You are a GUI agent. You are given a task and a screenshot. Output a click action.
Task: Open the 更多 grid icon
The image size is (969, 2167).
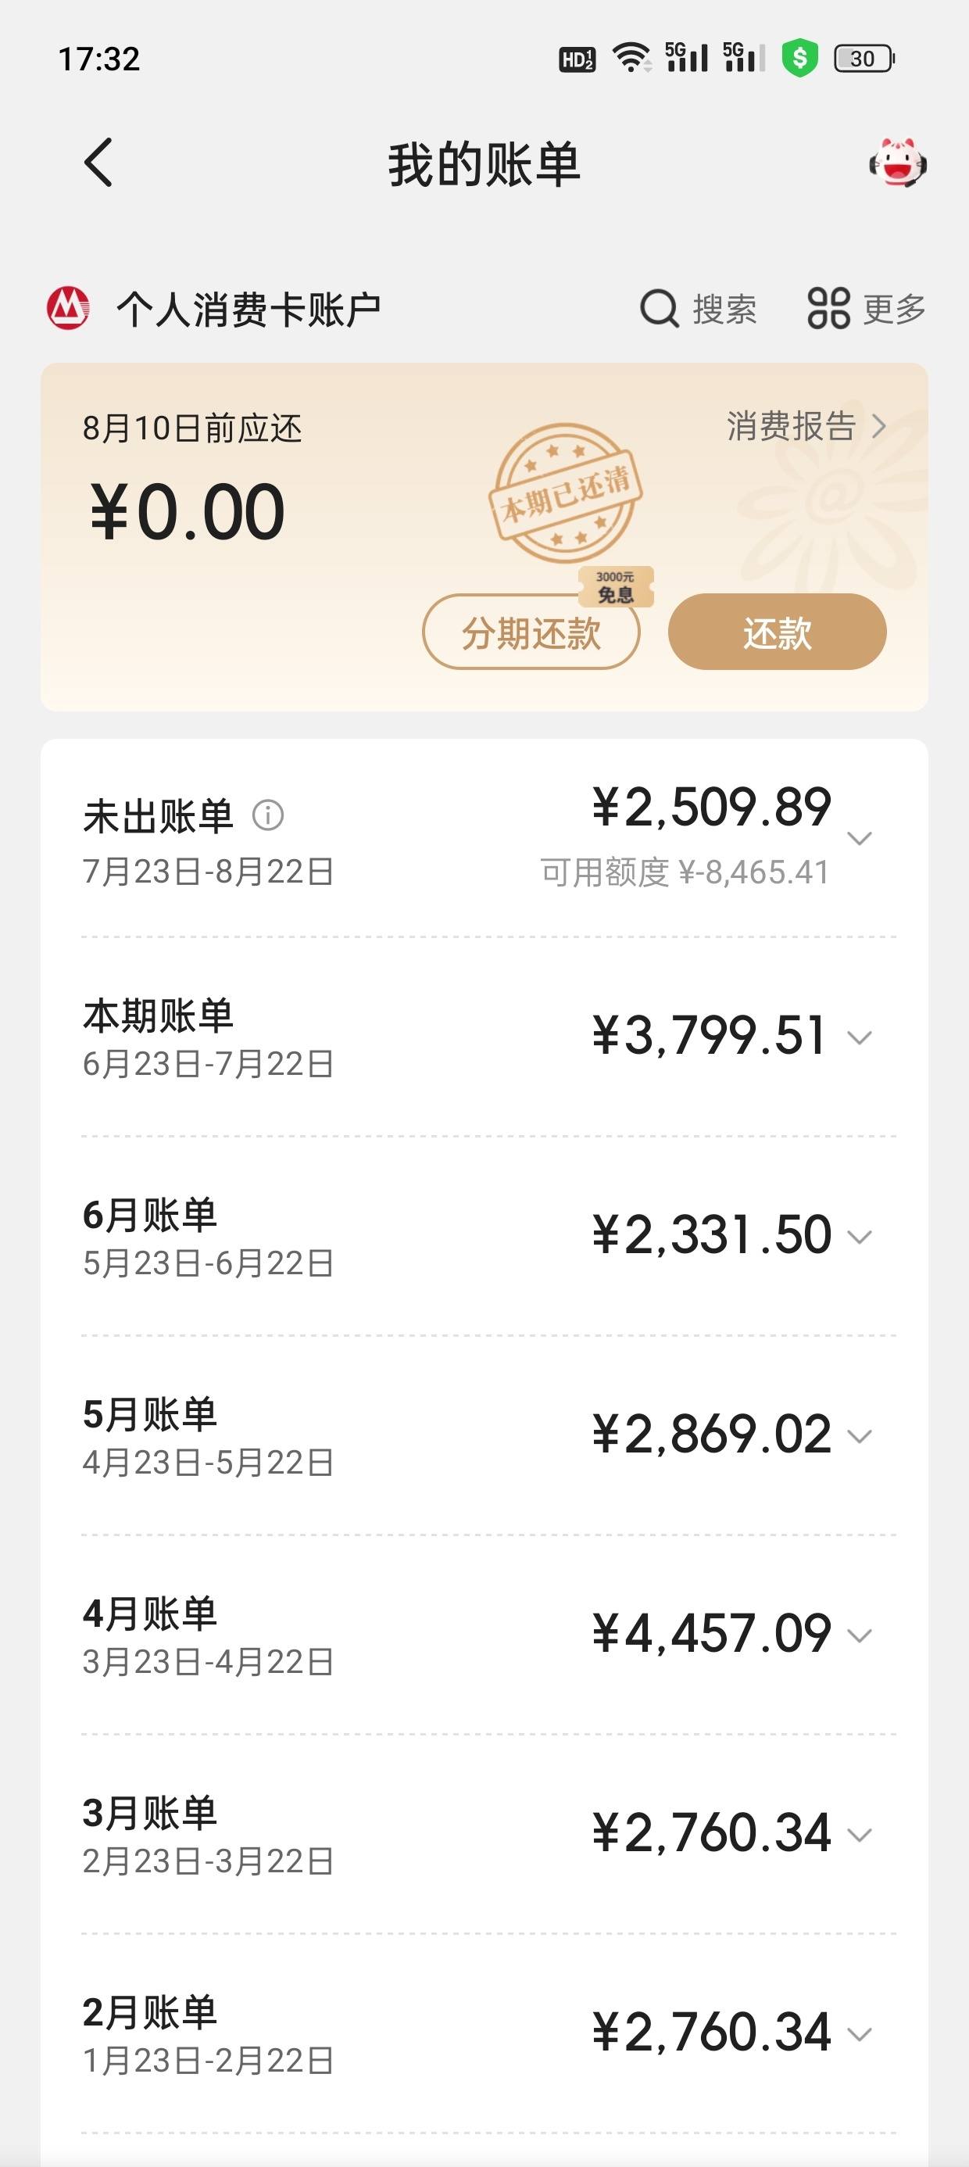[828, 309]
